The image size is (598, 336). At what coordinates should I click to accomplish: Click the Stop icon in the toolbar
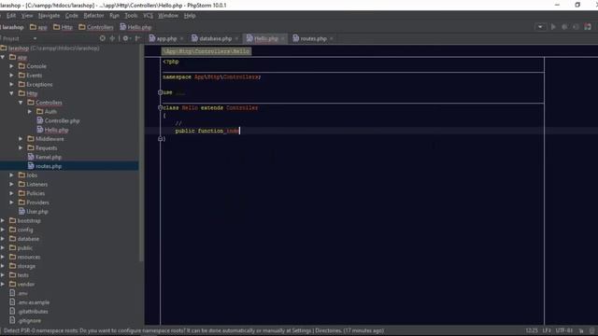[576, 27]
